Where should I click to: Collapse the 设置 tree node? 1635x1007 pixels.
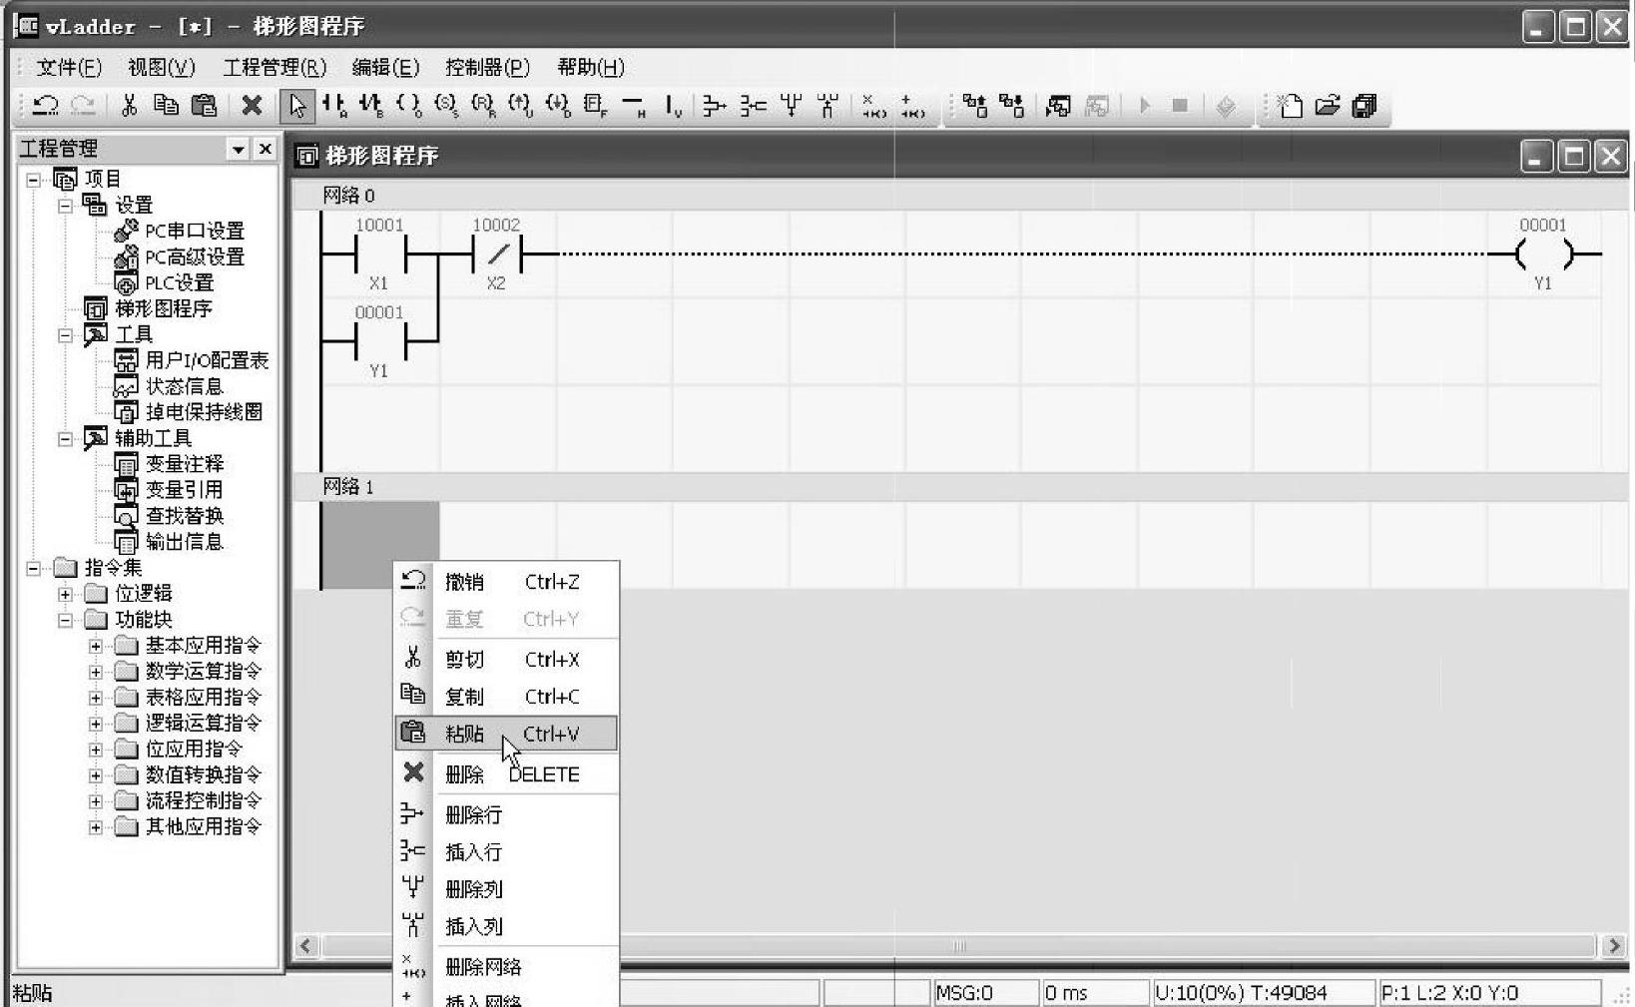(x=65, y=206)
